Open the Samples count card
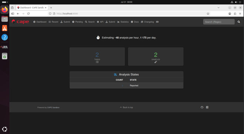Screen dimensions: 244x134 pos(156,56)
